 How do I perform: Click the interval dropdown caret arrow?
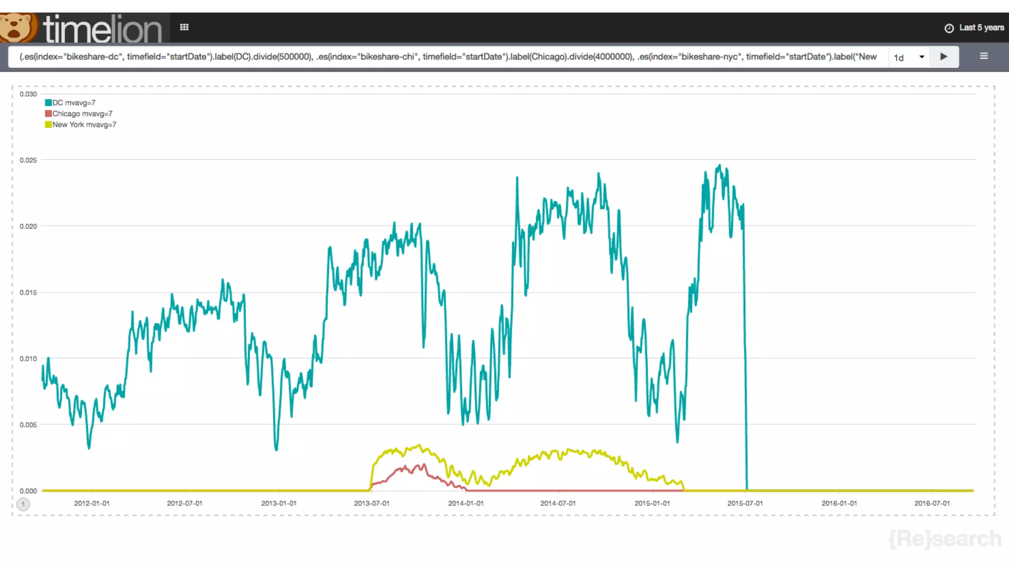click(x=921, y=57)
